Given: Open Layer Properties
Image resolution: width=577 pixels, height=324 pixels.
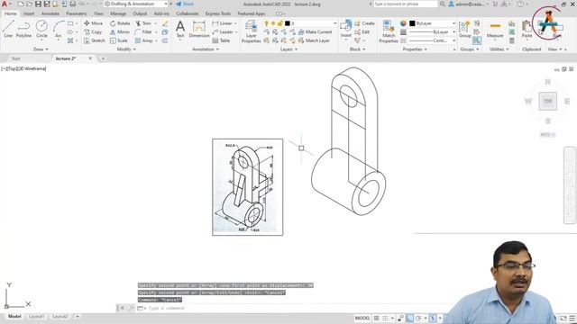Looking at the screenshot, I should pyautogui.click(x=251, y=31).
